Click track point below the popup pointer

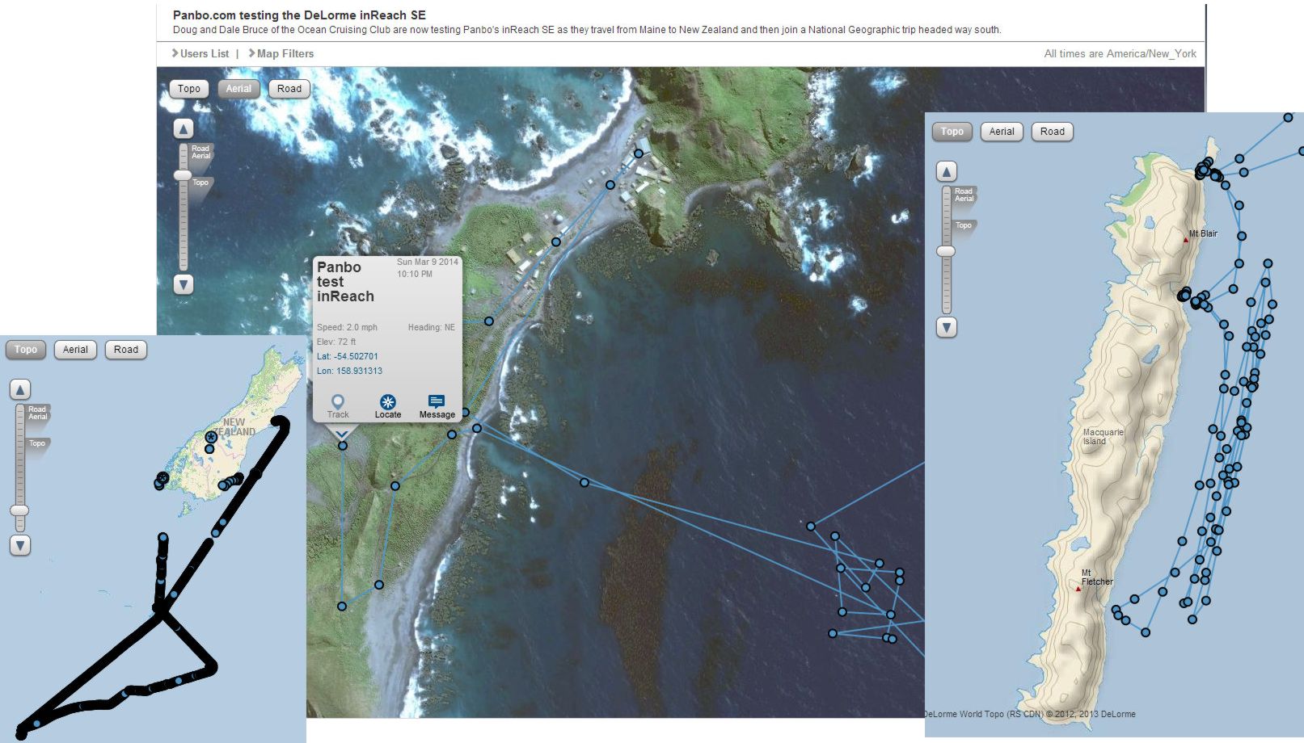point(343,446)
